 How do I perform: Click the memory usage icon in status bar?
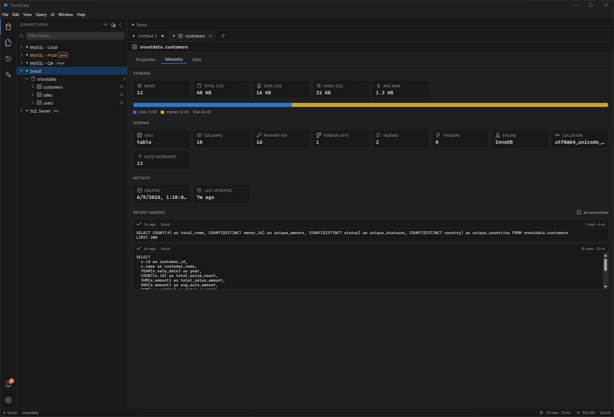pos(578,413)
